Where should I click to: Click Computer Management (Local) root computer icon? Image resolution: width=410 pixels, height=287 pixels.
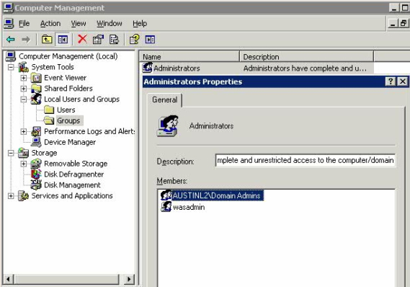coord(11,56)
